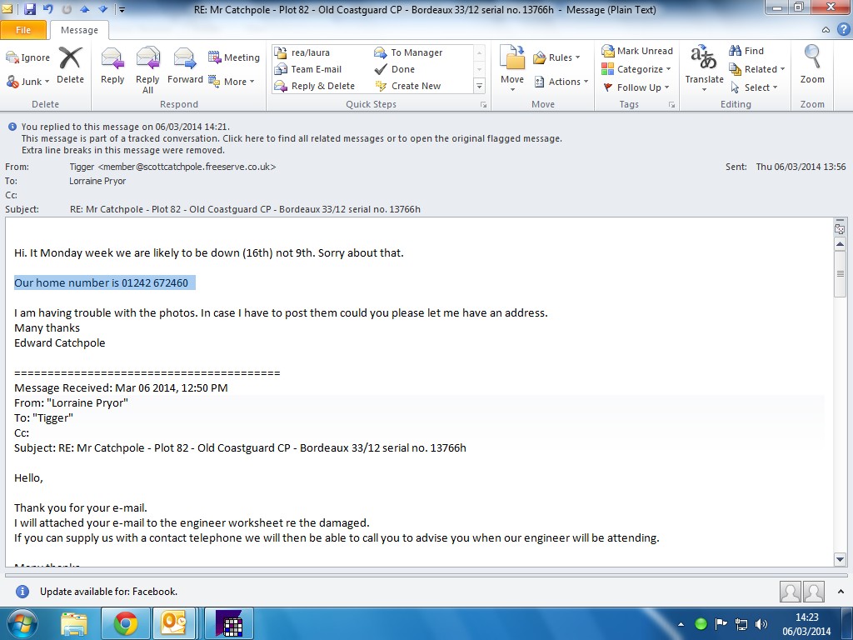Expand the Rules dropdown
The width and height of the screenshot is (853, 640).
point(556,57)
